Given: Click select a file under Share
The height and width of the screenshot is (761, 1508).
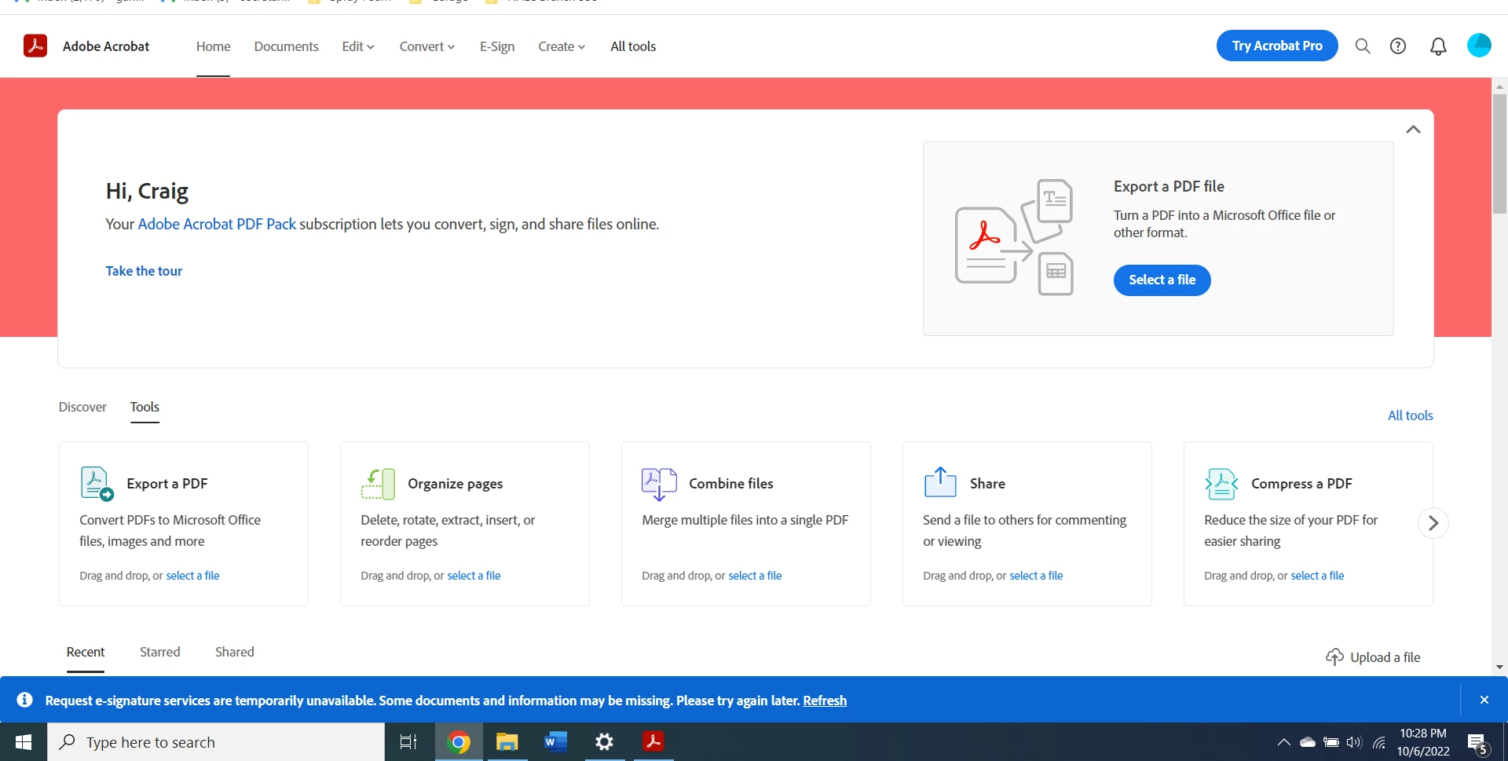Looking at the screenshot, I should (x=1036, y=576).
